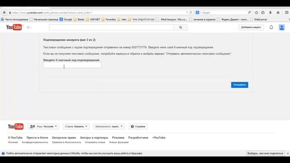Go back with the browser back arrow
The width and height of the screenshot is (290, 163).
(4, 13)
